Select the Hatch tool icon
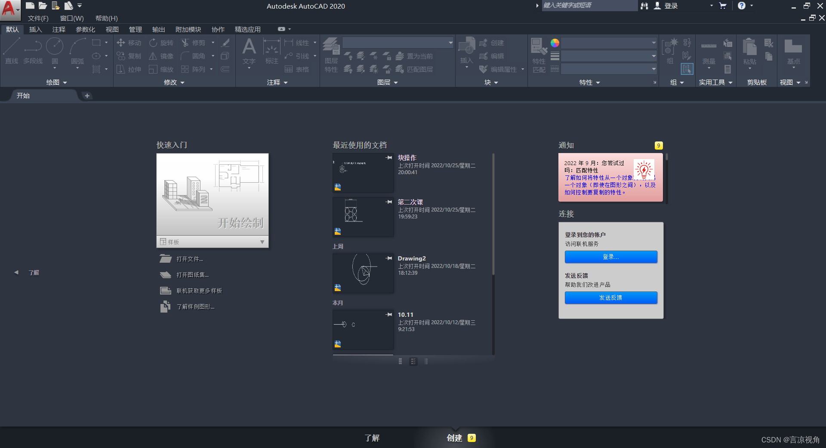Viewport: 826px width, 448px height. [x=96, y=69]
